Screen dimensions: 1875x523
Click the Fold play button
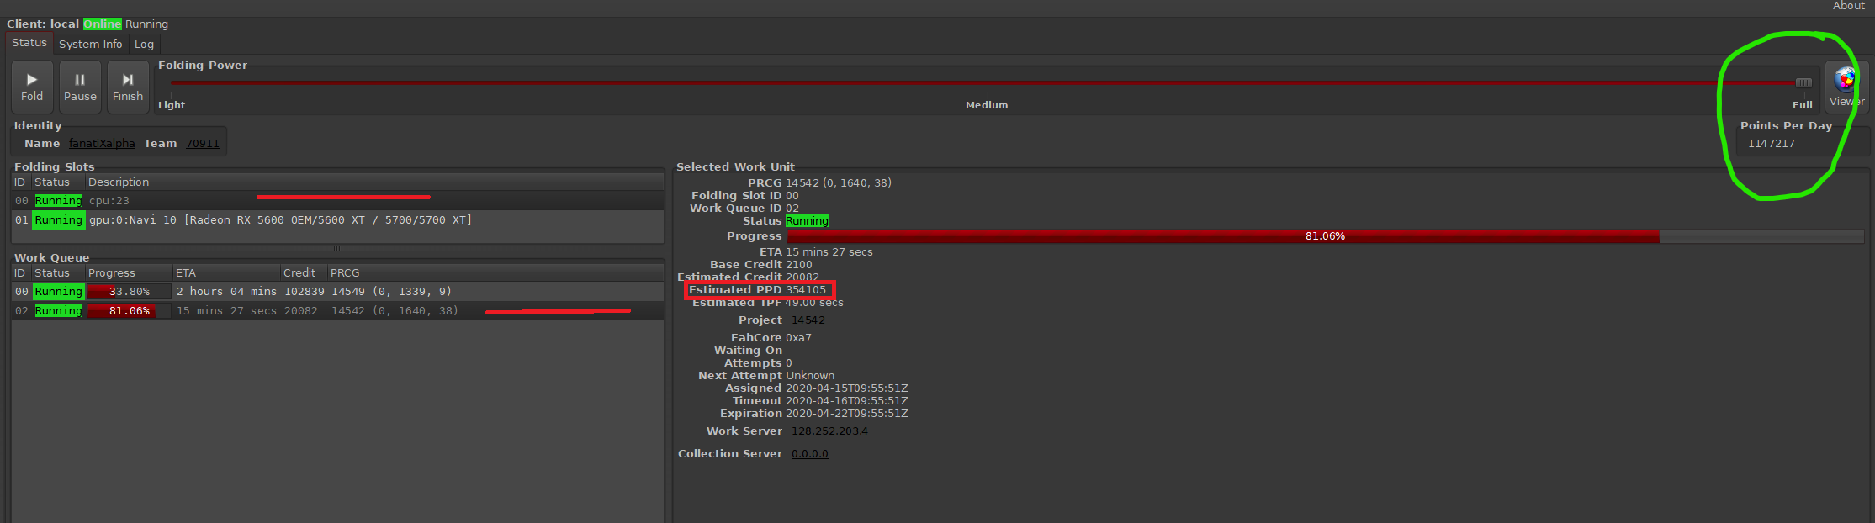(x=32, y=87)
